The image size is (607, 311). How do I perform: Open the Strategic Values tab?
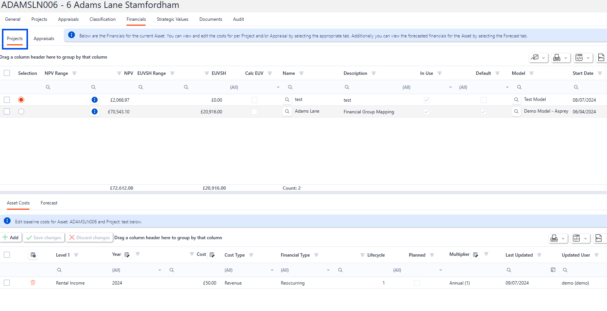(172, 19)
